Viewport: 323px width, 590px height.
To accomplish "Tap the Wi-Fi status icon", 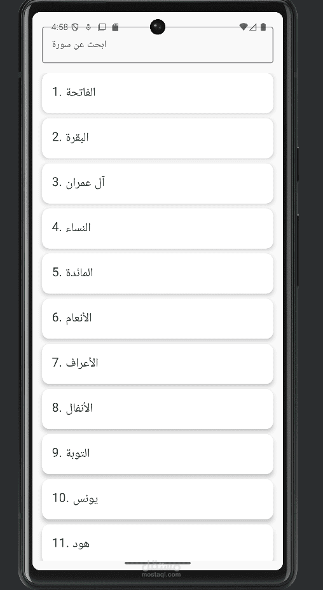I will click(244, 27).
